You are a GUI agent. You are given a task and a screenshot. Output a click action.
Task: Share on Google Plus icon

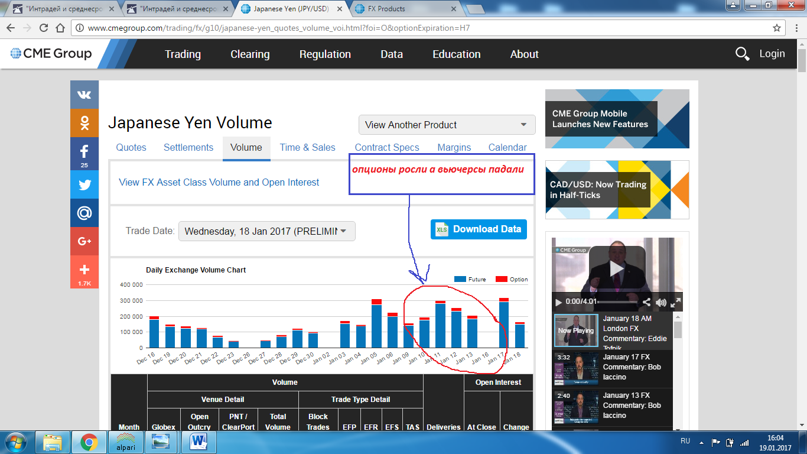[x=84, y=241]
